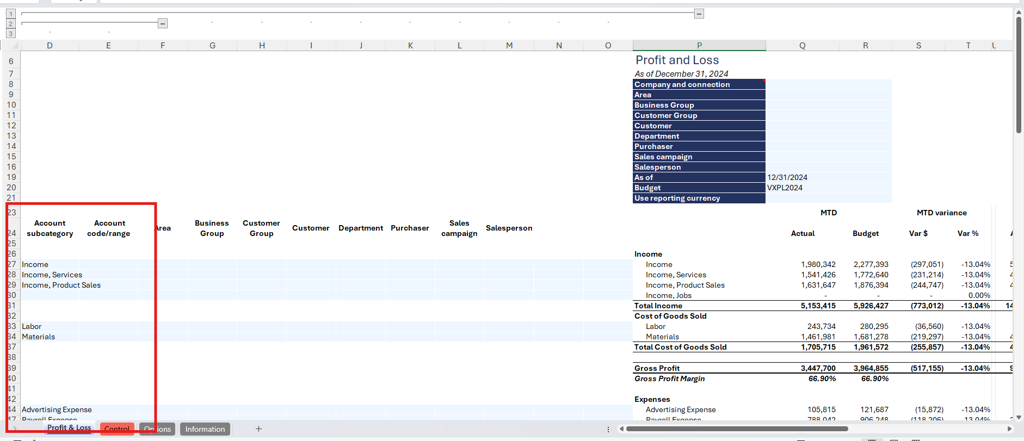Image resolution: width=1024 pixels, height=441 pixels.
Task: Click the vertical scrollbar down arrow
Action: point(1019,417)
